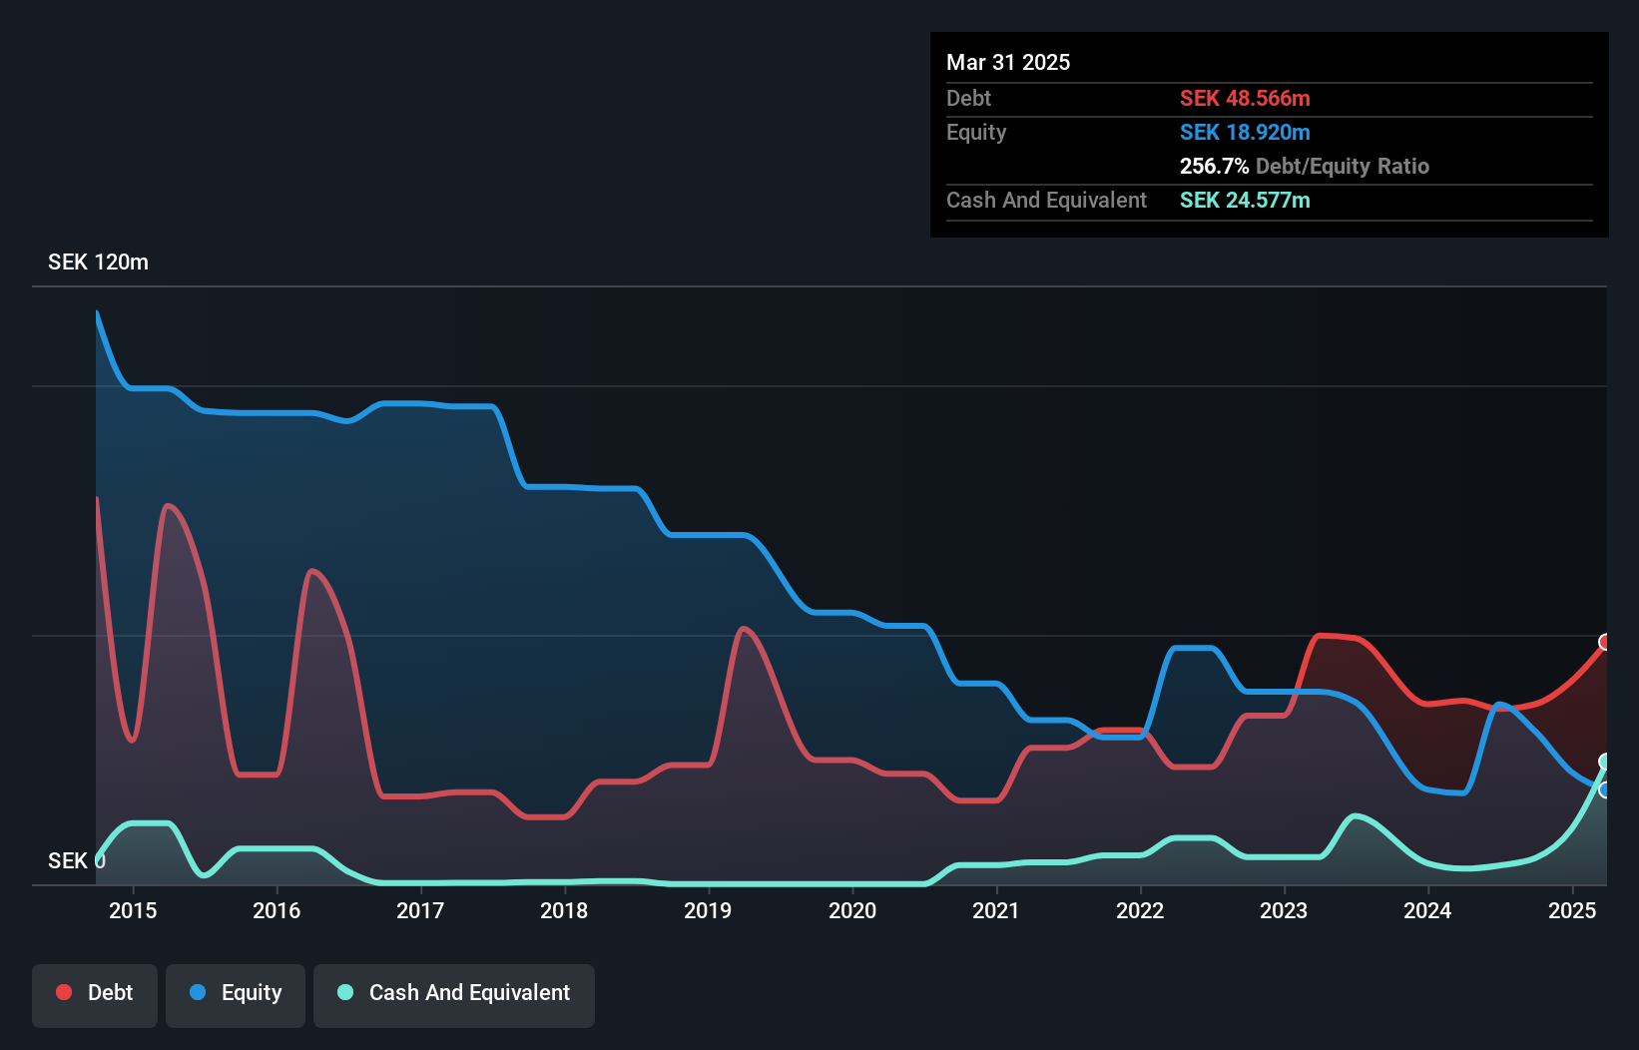The image size is (1639, 1050).
Task: Click the Mar 31 2025 tooltip date
Action: [x=1008, y=62]
